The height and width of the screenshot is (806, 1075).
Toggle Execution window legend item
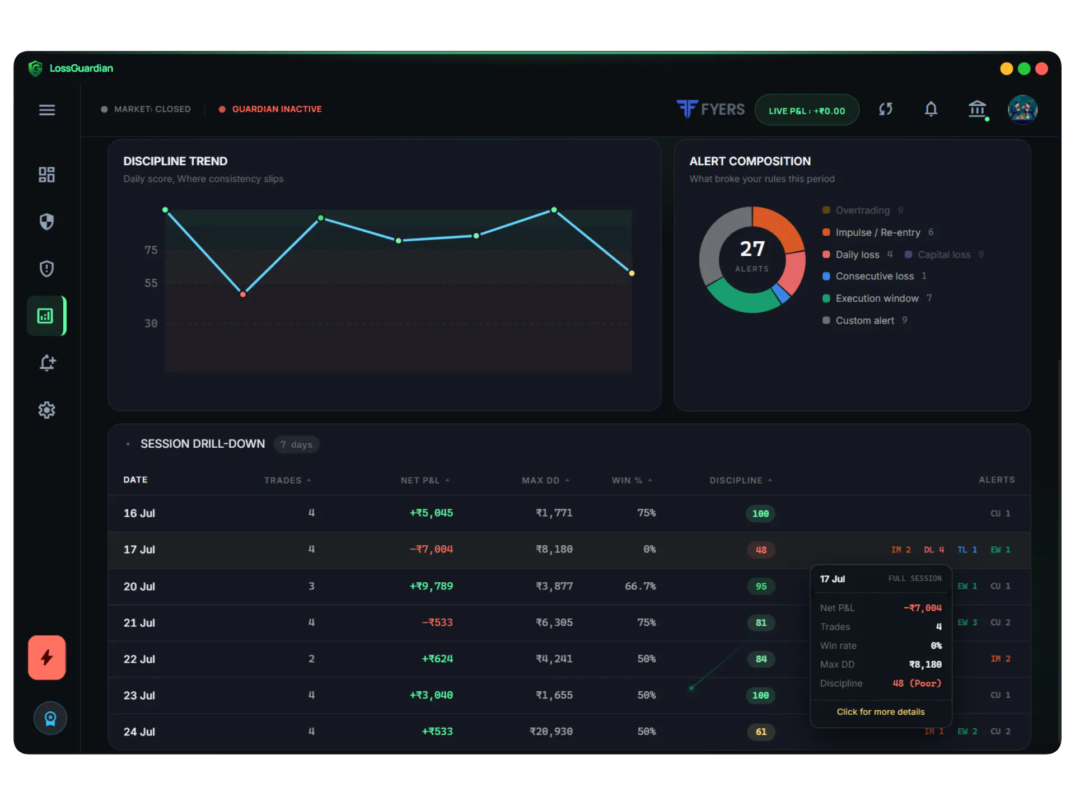(877, 298)
